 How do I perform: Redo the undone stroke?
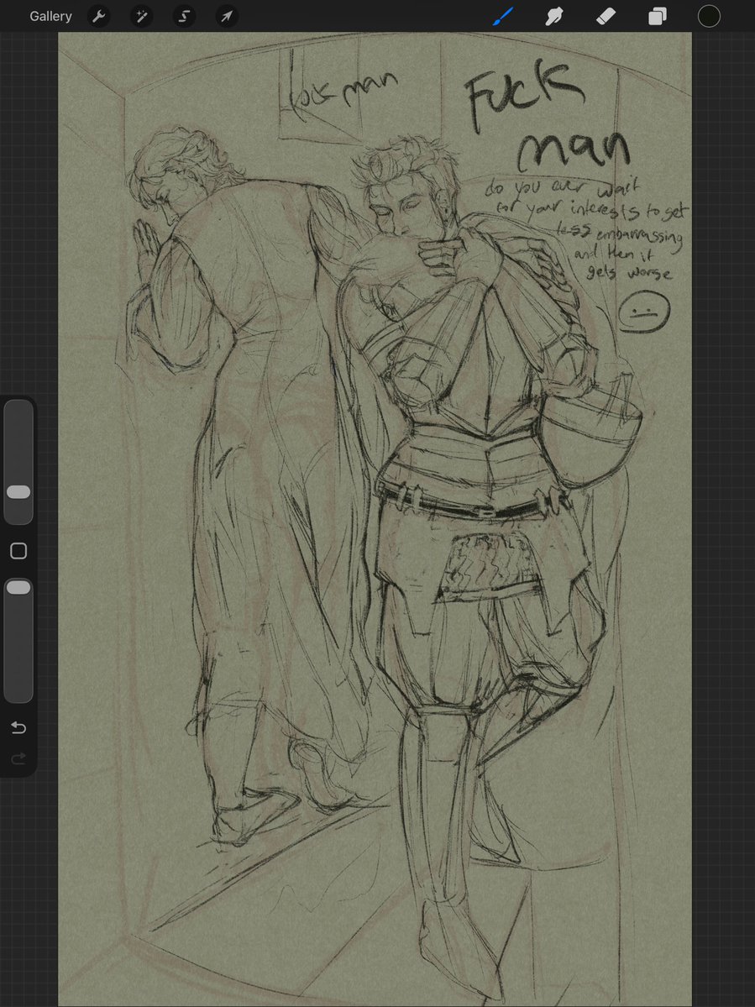coord(18,758)
